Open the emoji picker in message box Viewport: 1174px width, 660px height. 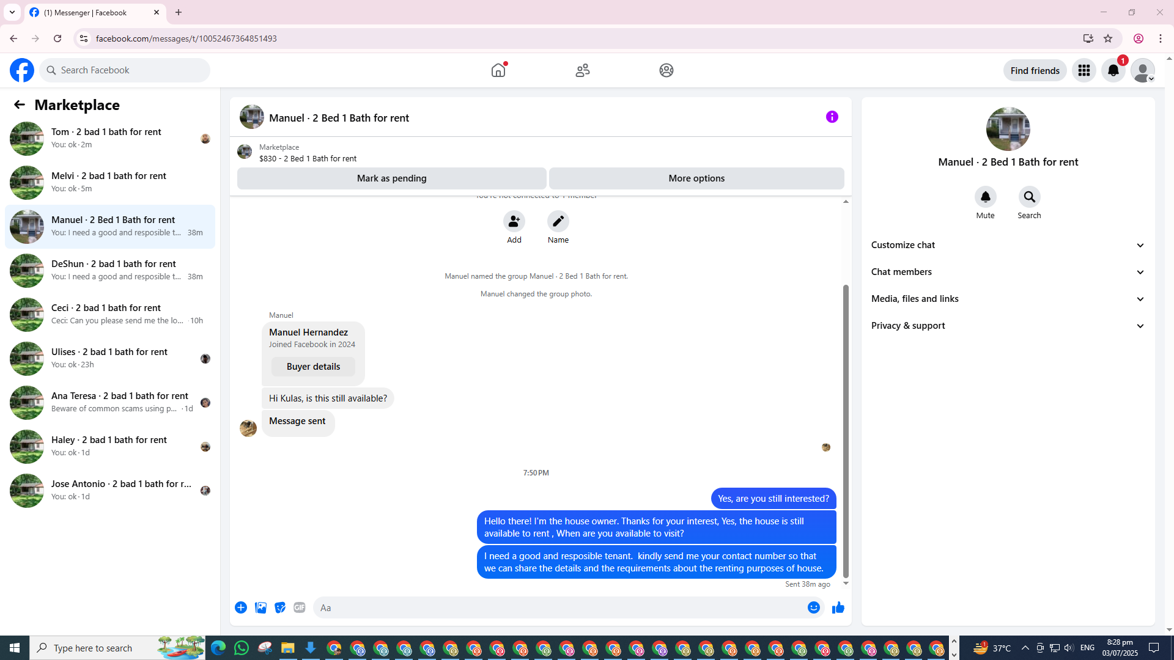(813, 607)
